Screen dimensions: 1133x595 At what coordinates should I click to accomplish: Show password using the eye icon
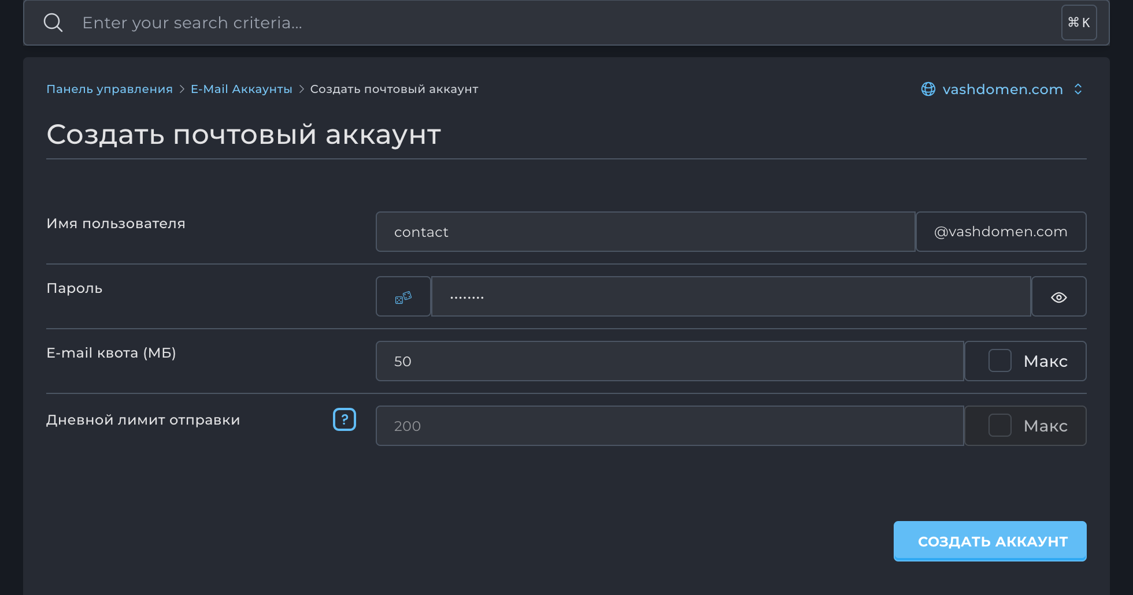1058,296
